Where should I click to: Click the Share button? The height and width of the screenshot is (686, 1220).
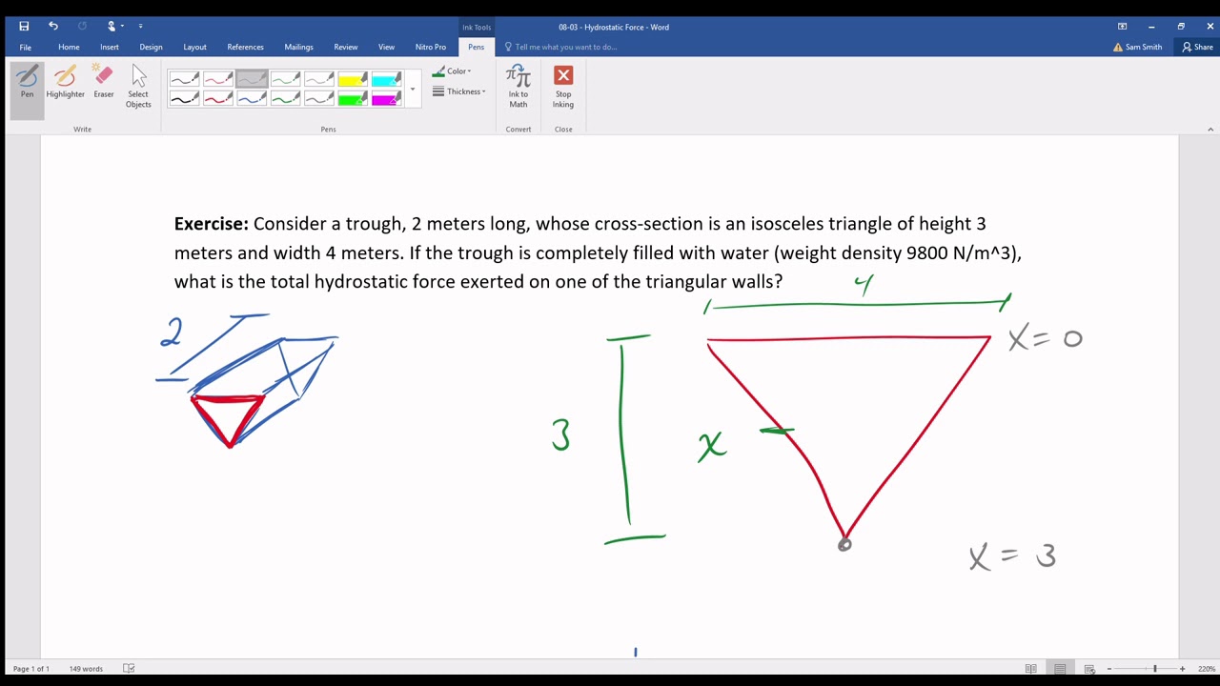coord(1198,47)
